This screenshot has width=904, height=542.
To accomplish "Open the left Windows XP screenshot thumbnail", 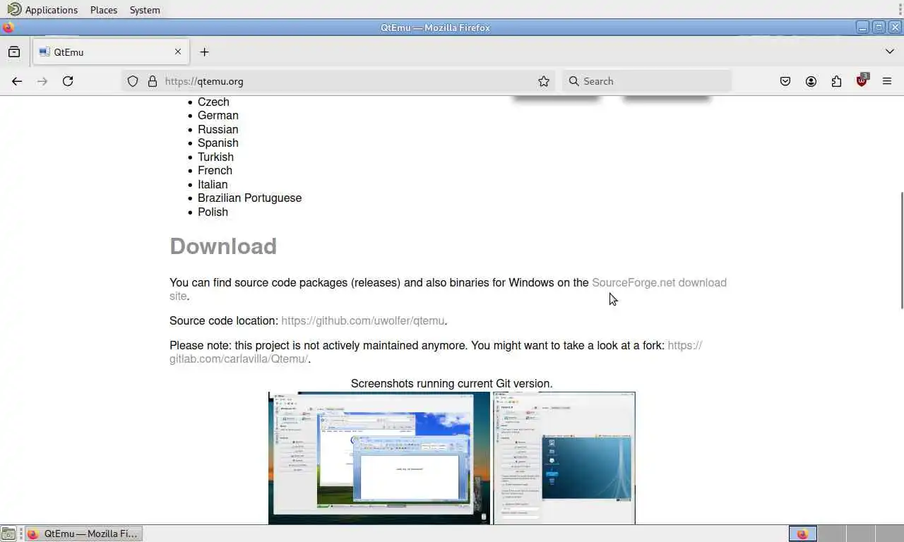I will [x=379, y=458].
